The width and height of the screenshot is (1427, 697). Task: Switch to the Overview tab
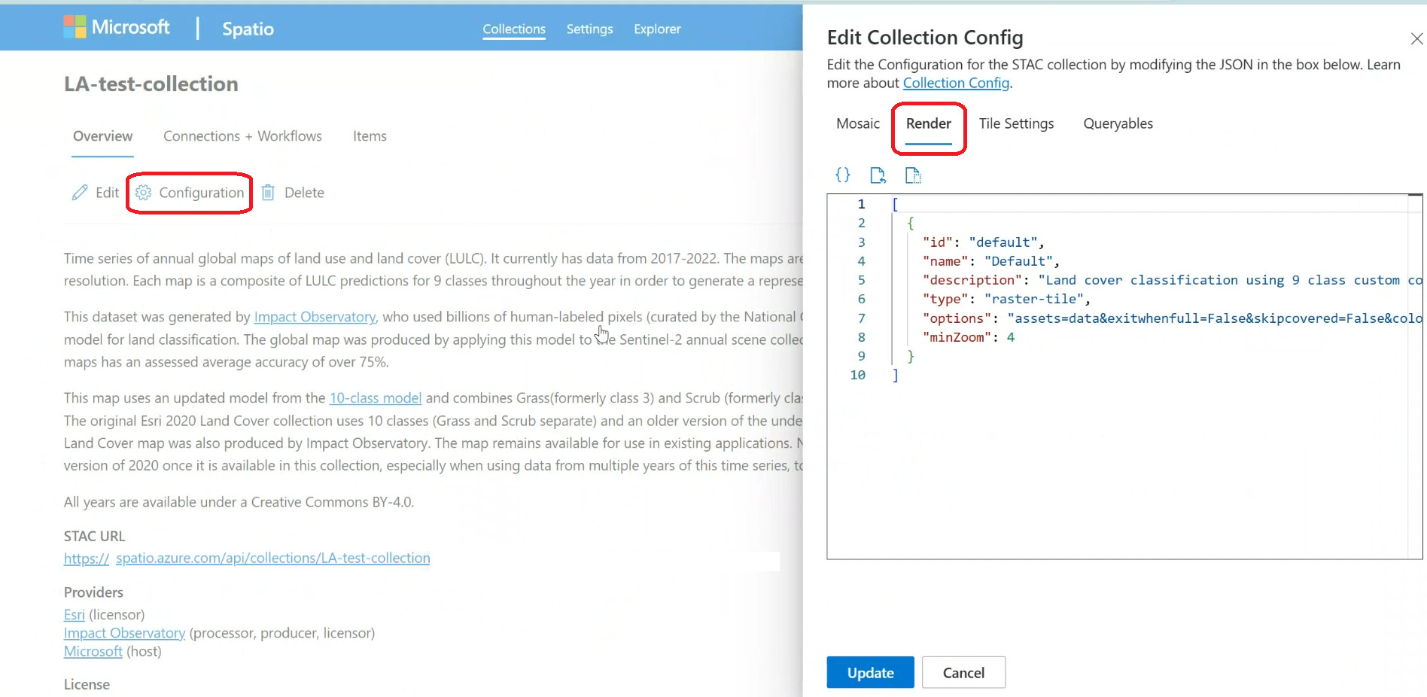coord(102,136)
